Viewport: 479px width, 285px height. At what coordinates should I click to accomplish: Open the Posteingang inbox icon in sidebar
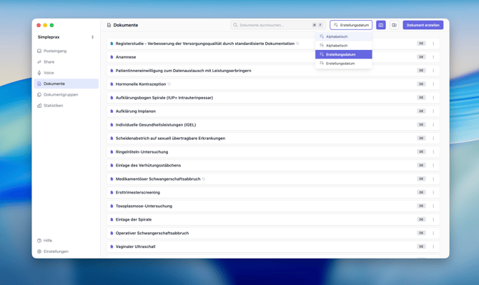(x=39, y=51)
